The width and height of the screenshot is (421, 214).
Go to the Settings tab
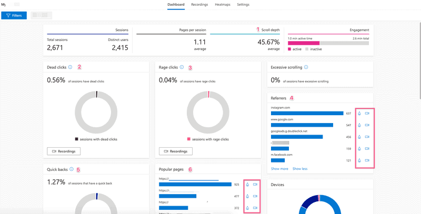coord(243,5)
